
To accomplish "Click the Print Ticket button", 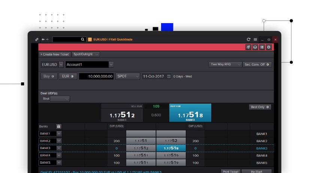I will (231, 171).
